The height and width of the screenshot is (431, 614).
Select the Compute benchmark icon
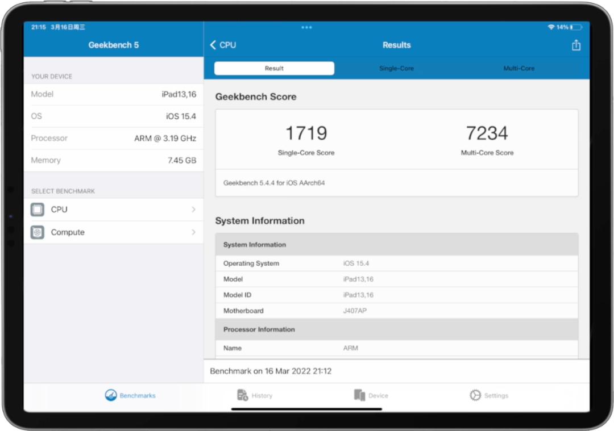[38, 232]
